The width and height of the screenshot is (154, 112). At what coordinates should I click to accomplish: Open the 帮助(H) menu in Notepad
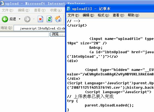(x=133, y=15)
